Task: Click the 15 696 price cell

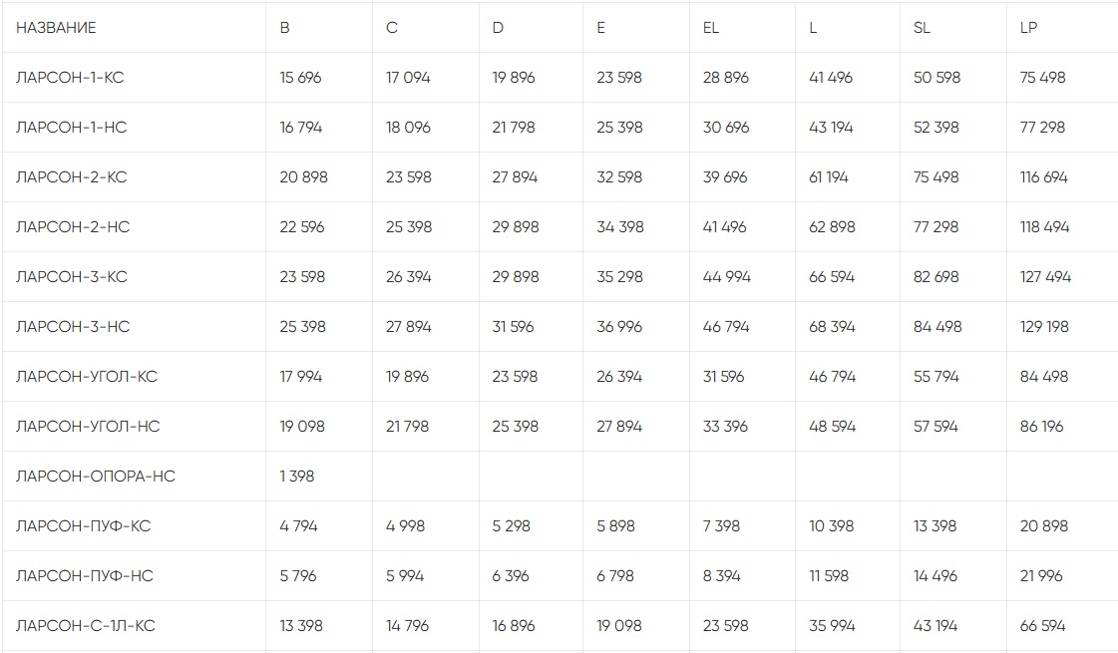Action: pyautogui.click(x=301, y=78)
